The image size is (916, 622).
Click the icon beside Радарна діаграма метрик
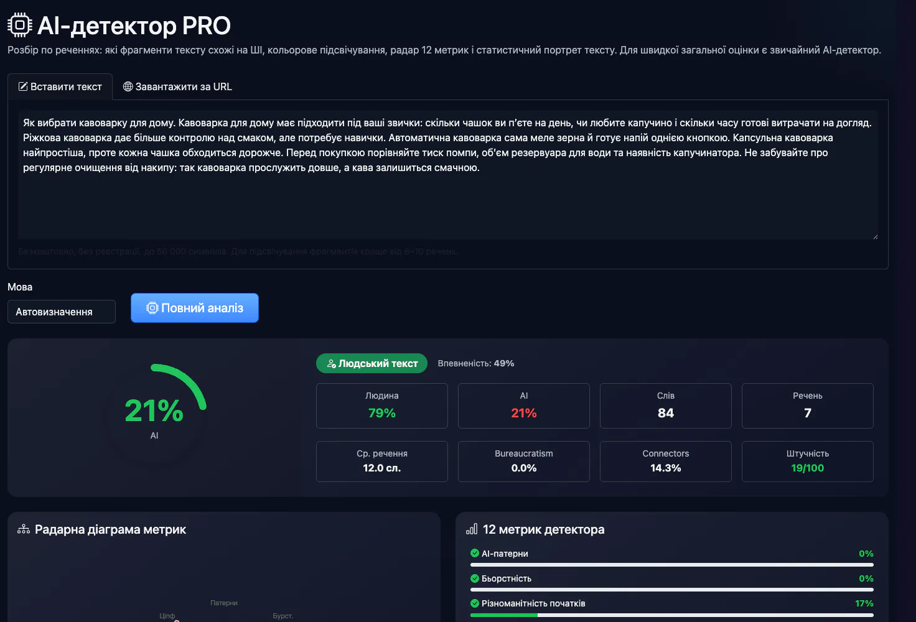[24, 529]
